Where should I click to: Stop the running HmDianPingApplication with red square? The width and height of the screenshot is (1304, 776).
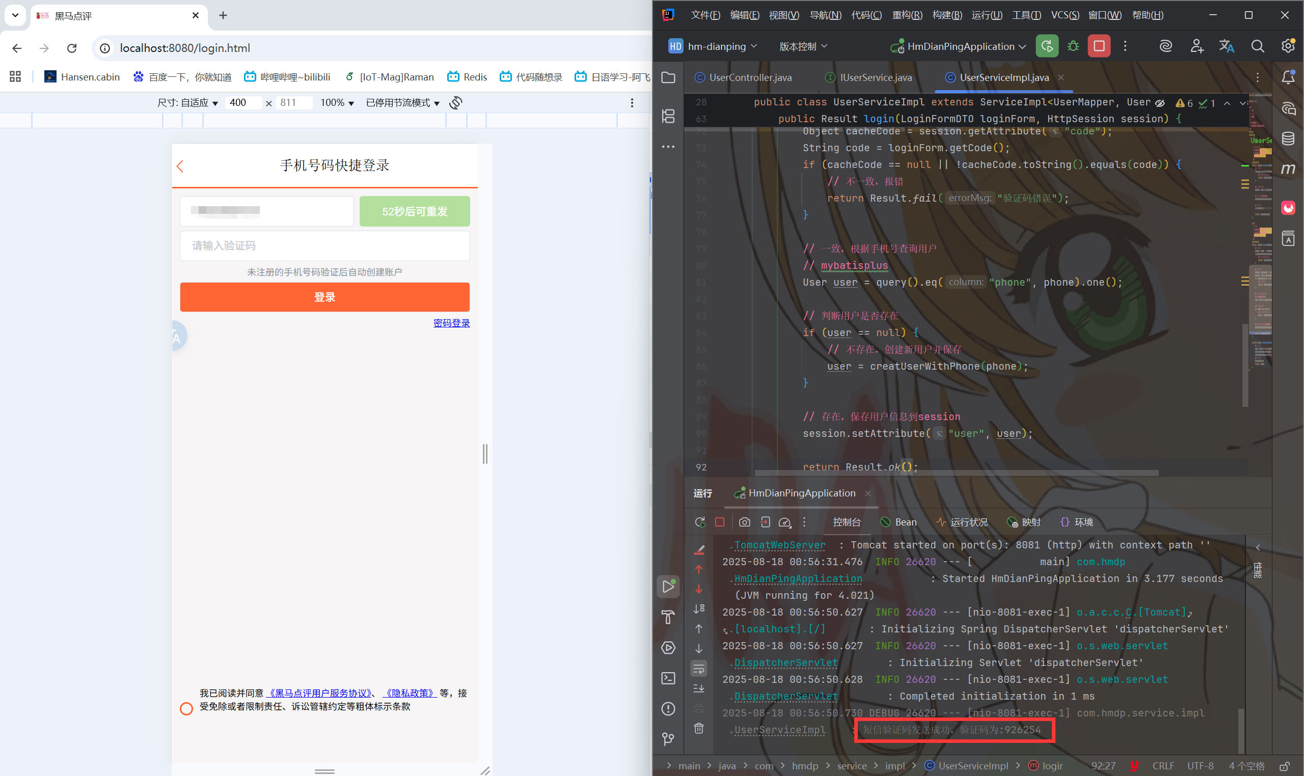pos(1098,46)
